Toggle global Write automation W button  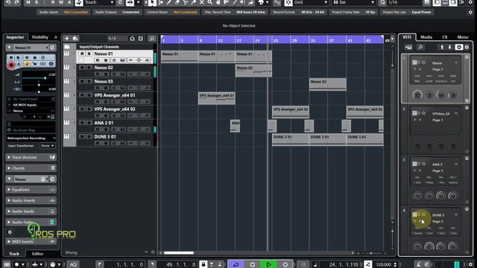(x=61, y=2)
